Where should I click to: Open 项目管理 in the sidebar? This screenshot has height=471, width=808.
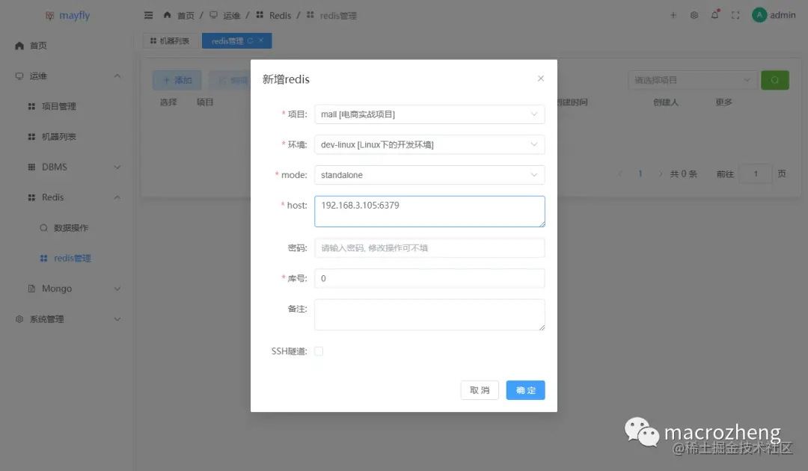tap(67, 107)
